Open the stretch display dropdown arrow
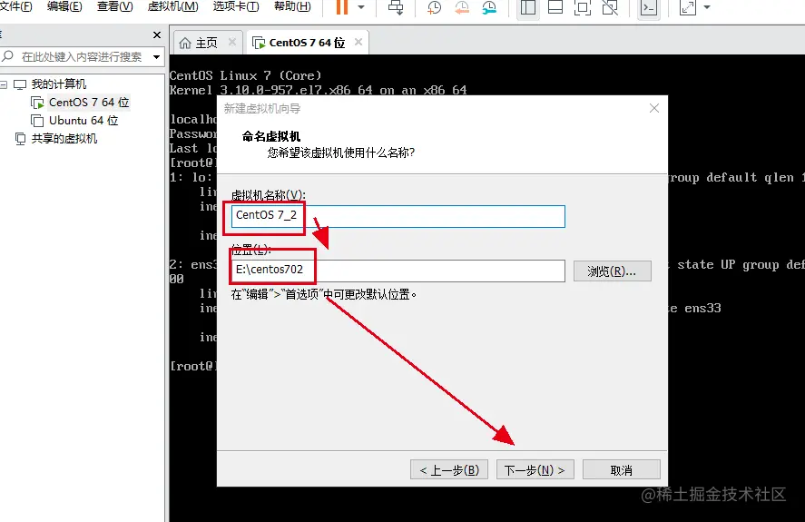The image size is (805, 522). tap(707, 7)
